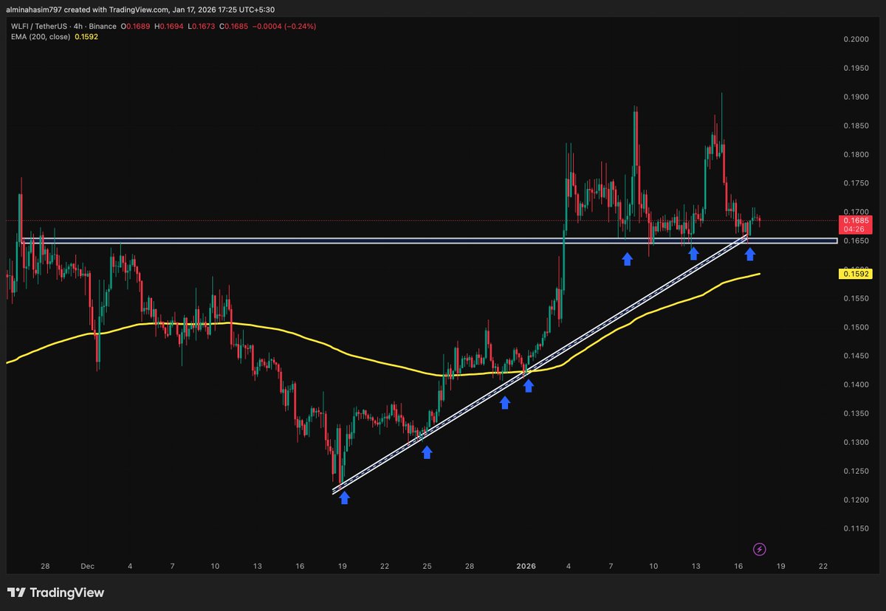Click the blue arrow under the January 13 retest
Screen dimensions: 886x611
(x=693, y=254)
